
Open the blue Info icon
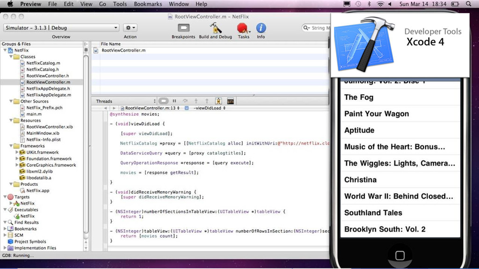pyautogui.click(x=261, y=28)
